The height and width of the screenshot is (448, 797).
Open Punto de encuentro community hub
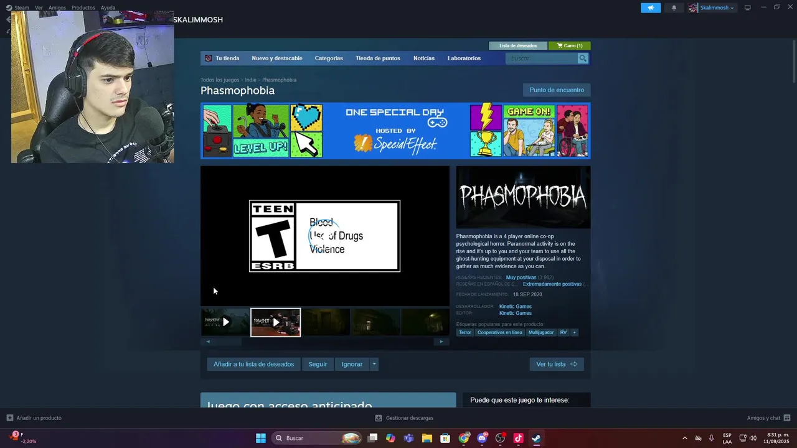pyautogui.click(x=557, y=90)
